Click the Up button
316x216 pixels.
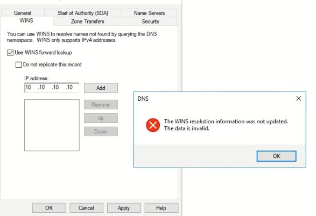coord(101,118)
